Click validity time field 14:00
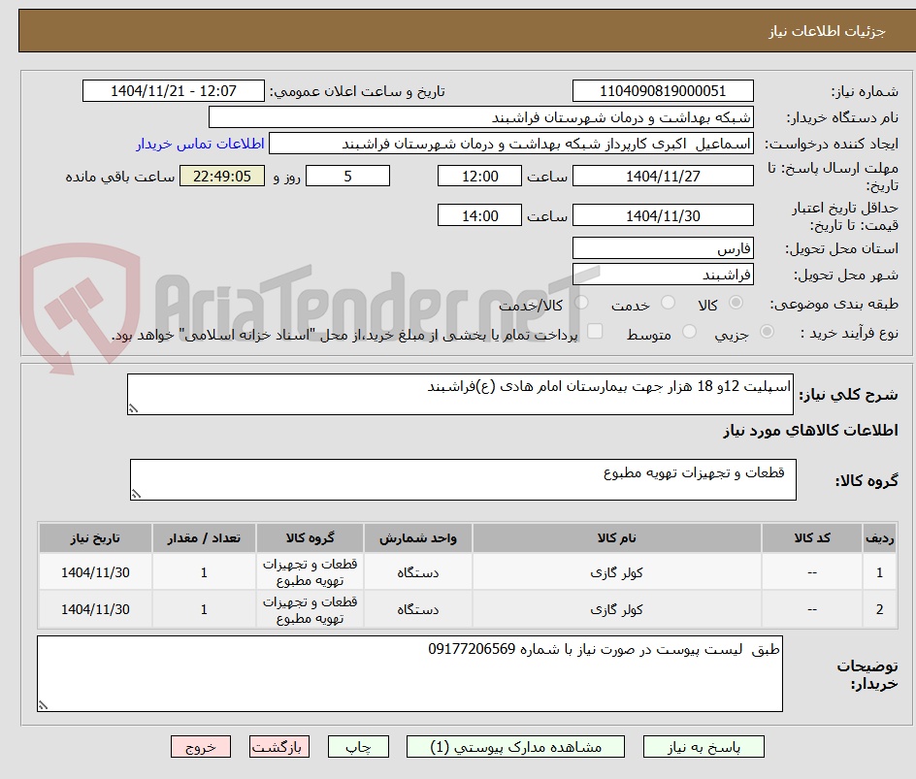The width and height of the screenshot is (916, 779). (x=479, y=215)
